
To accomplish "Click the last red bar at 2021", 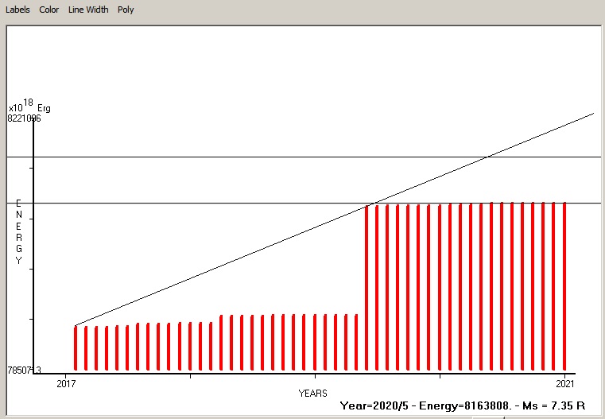I will click(x=564, y=286).
